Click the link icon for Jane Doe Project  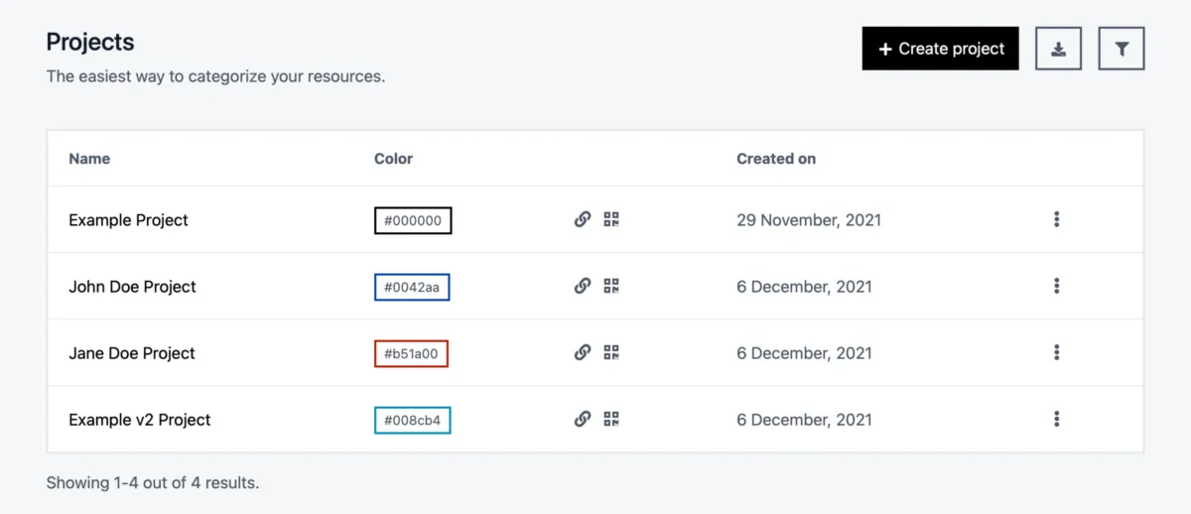[583, 352]
